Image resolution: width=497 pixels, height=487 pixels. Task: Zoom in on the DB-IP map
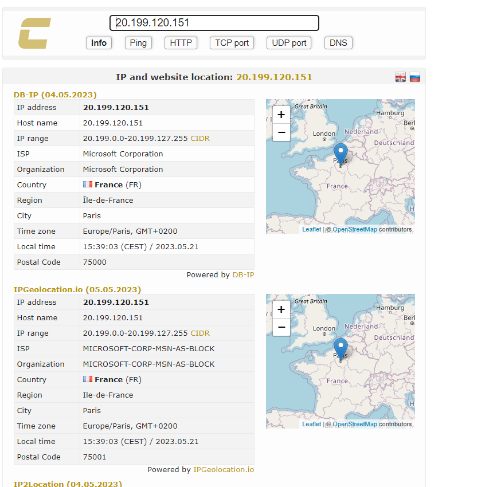tap(281, 115)
